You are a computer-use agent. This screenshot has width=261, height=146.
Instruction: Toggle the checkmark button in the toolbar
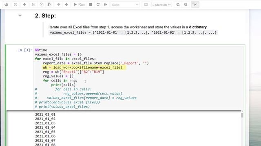195,4
